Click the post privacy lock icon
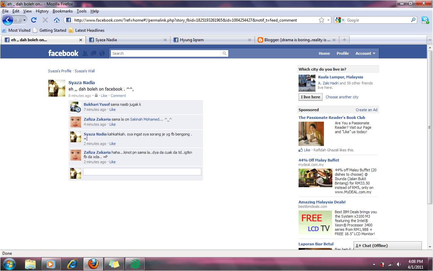 96,96
